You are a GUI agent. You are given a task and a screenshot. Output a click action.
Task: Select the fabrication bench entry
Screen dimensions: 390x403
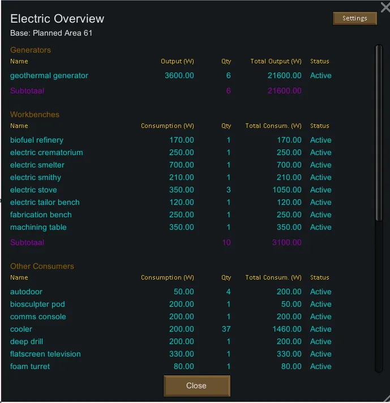pos(41,215)
